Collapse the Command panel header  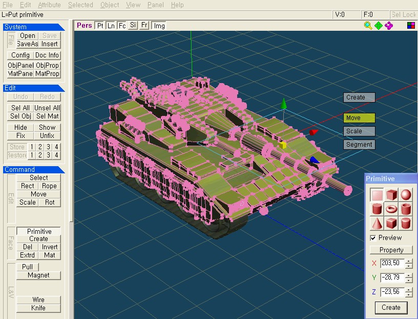point(34,170)
